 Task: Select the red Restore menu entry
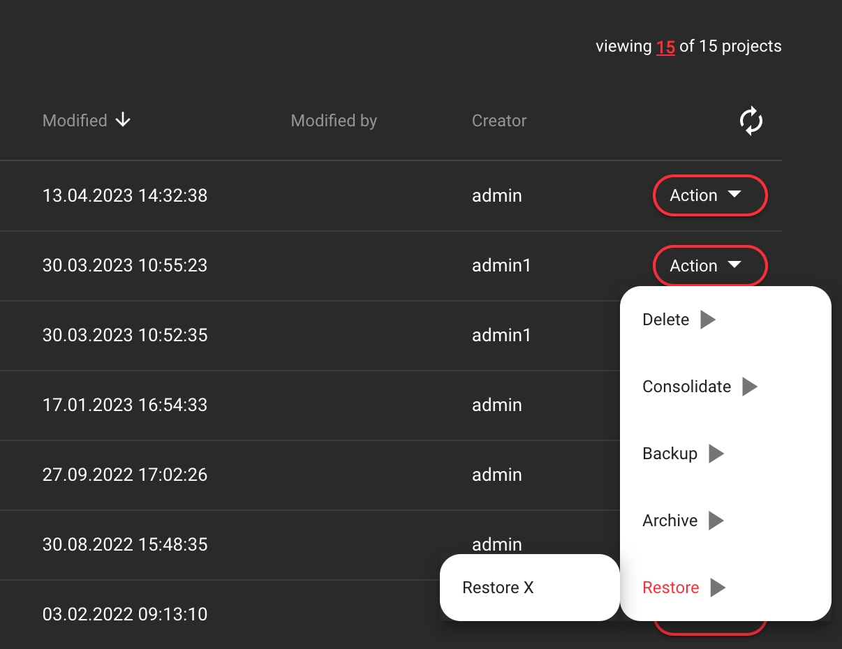pos(670,588)
